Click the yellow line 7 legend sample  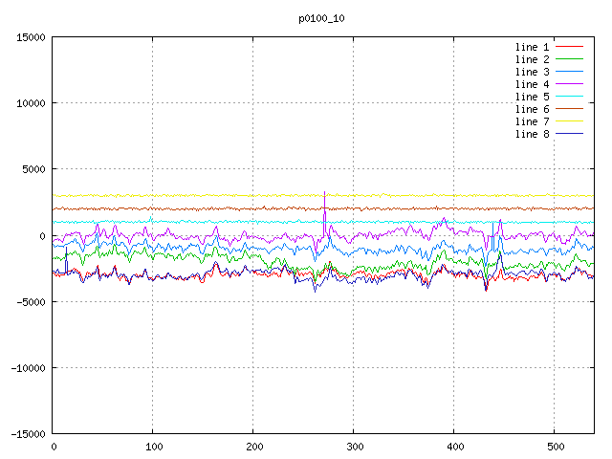[x=570, y=121]
